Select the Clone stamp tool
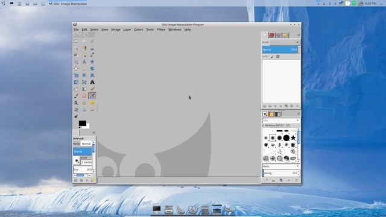The image size is (386, 217). [x=84, y=103]
